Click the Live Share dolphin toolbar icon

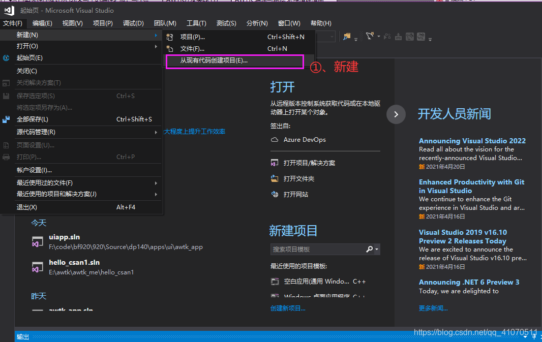(x=370, y=36)
